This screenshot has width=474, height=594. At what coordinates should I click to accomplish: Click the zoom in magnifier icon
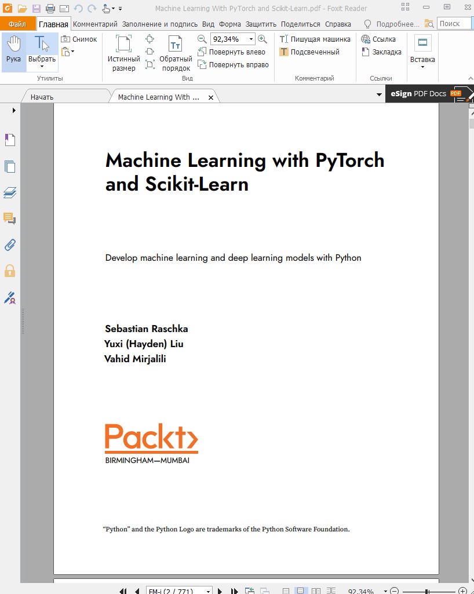click(262, 39)
